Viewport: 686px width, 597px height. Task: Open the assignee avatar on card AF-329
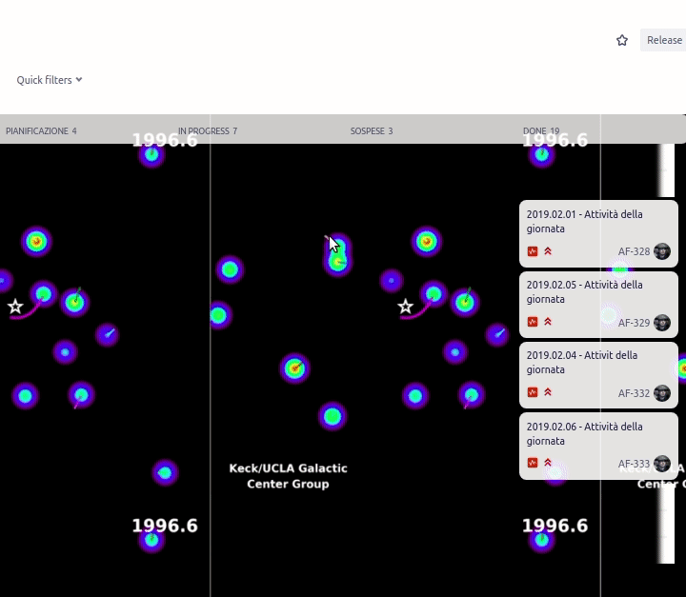[662, 323]
